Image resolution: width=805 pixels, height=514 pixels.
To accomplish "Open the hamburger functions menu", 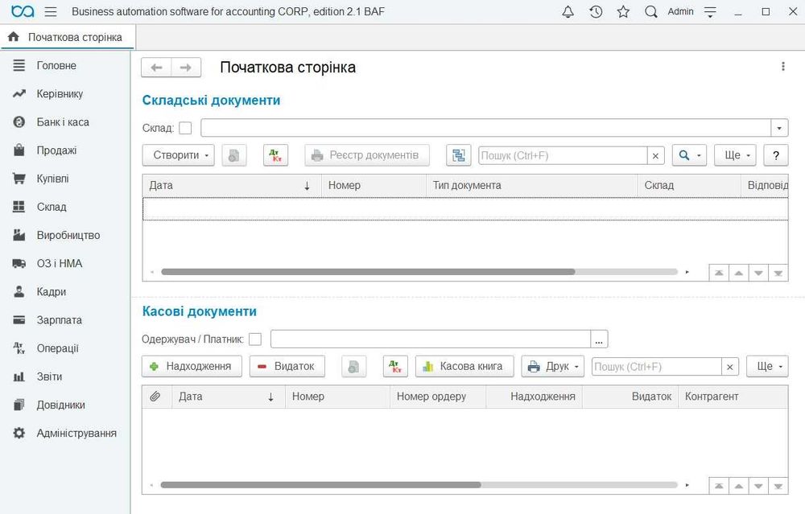I will coord(50,11).
